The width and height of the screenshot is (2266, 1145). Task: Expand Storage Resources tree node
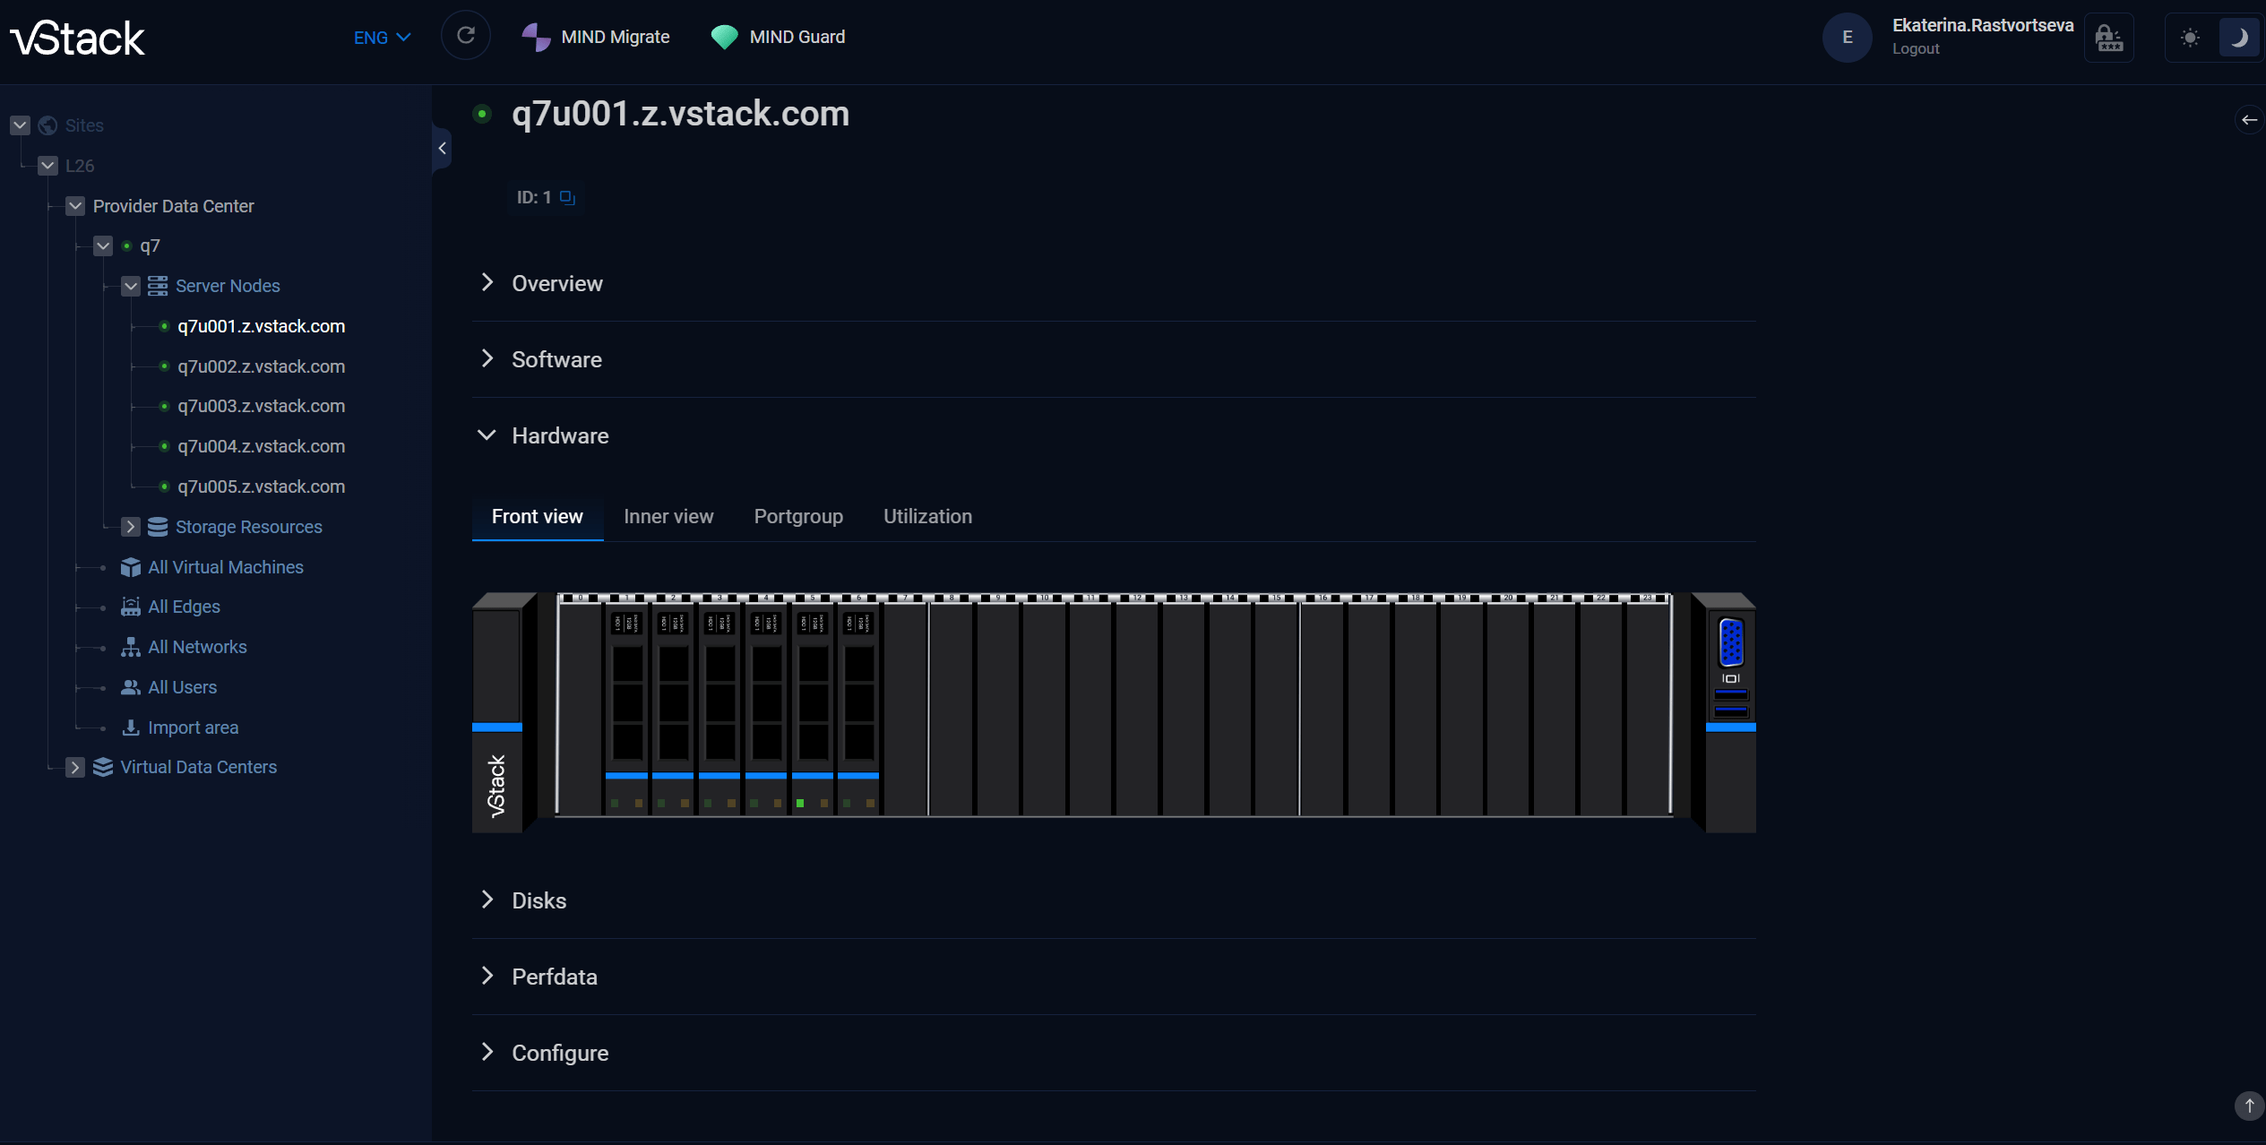pos(131,527)
